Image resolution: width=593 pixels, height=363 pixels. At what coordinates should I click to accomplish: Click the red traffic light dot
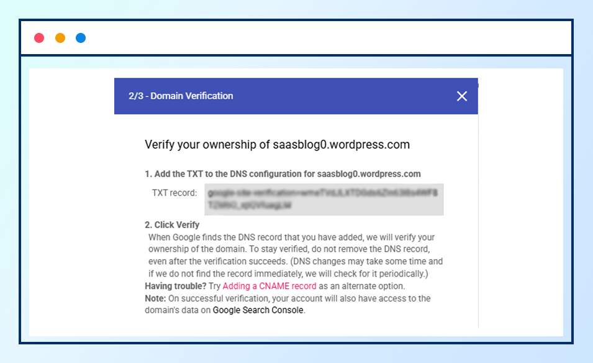(x=39, y=37)
